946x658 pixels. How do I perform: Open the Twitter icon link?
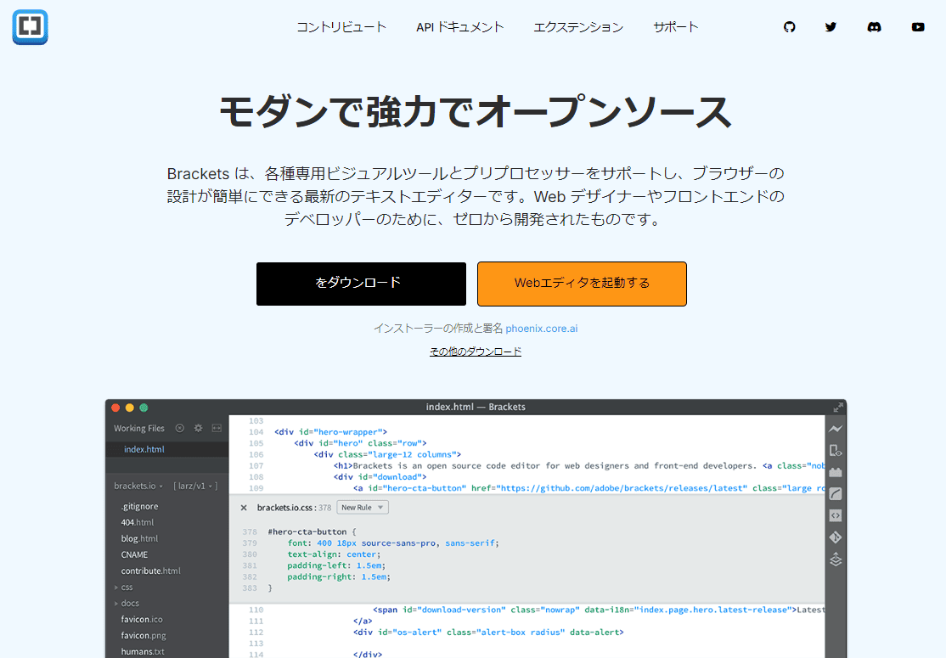click(x=831, y=27)
